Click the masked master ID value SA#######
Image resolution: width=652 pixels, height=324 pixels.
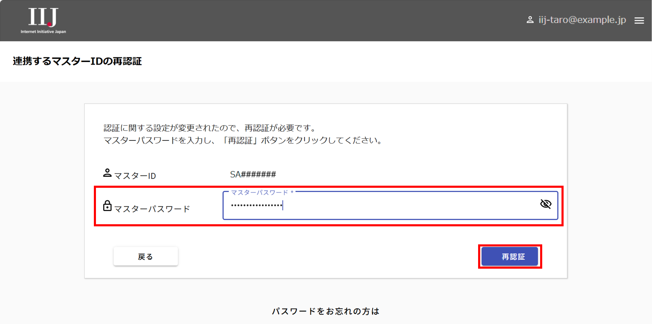pyautogui.click(x=253, y=175)
